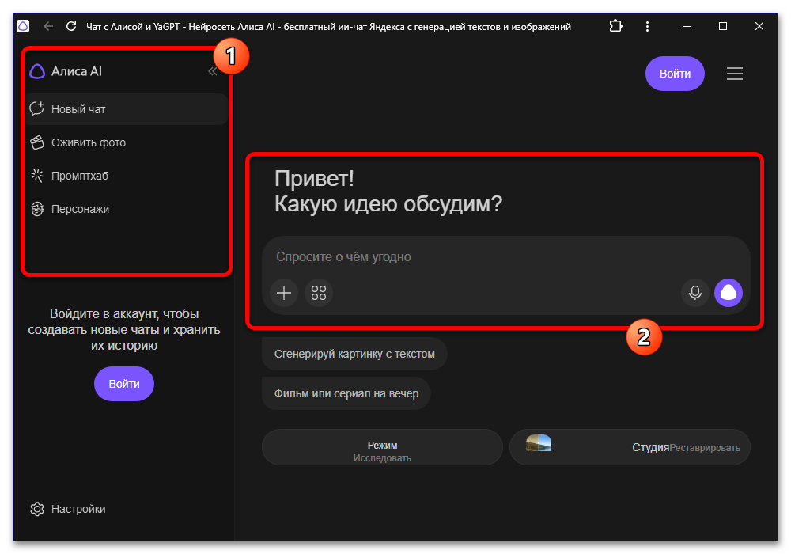The image size is (791, 554).
Task: Click the Настройки gear icon
Action: [37, 509]
